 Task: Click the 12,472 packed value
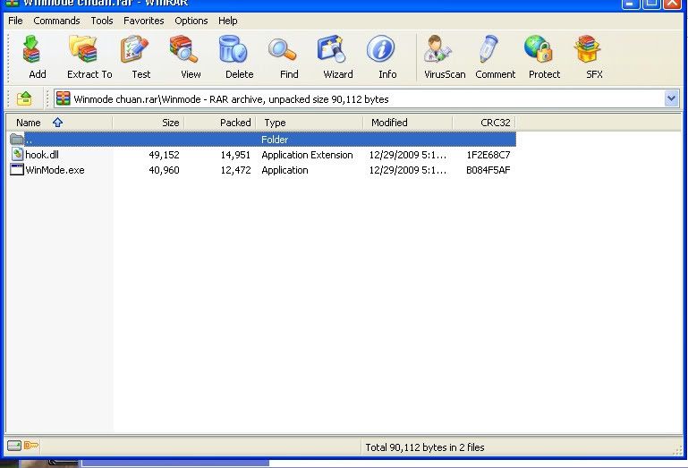point(235,170)
